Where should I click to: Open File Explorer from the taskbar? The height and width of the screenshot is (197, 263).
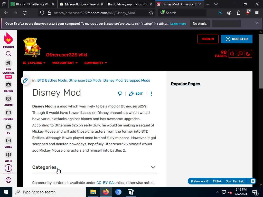[93, 192]
